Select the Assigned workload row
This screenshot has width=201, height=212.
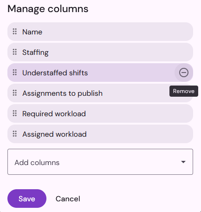tap(100, 134)
